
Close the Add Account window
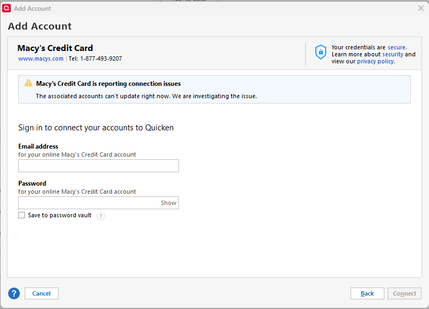(x=421, y=8)
